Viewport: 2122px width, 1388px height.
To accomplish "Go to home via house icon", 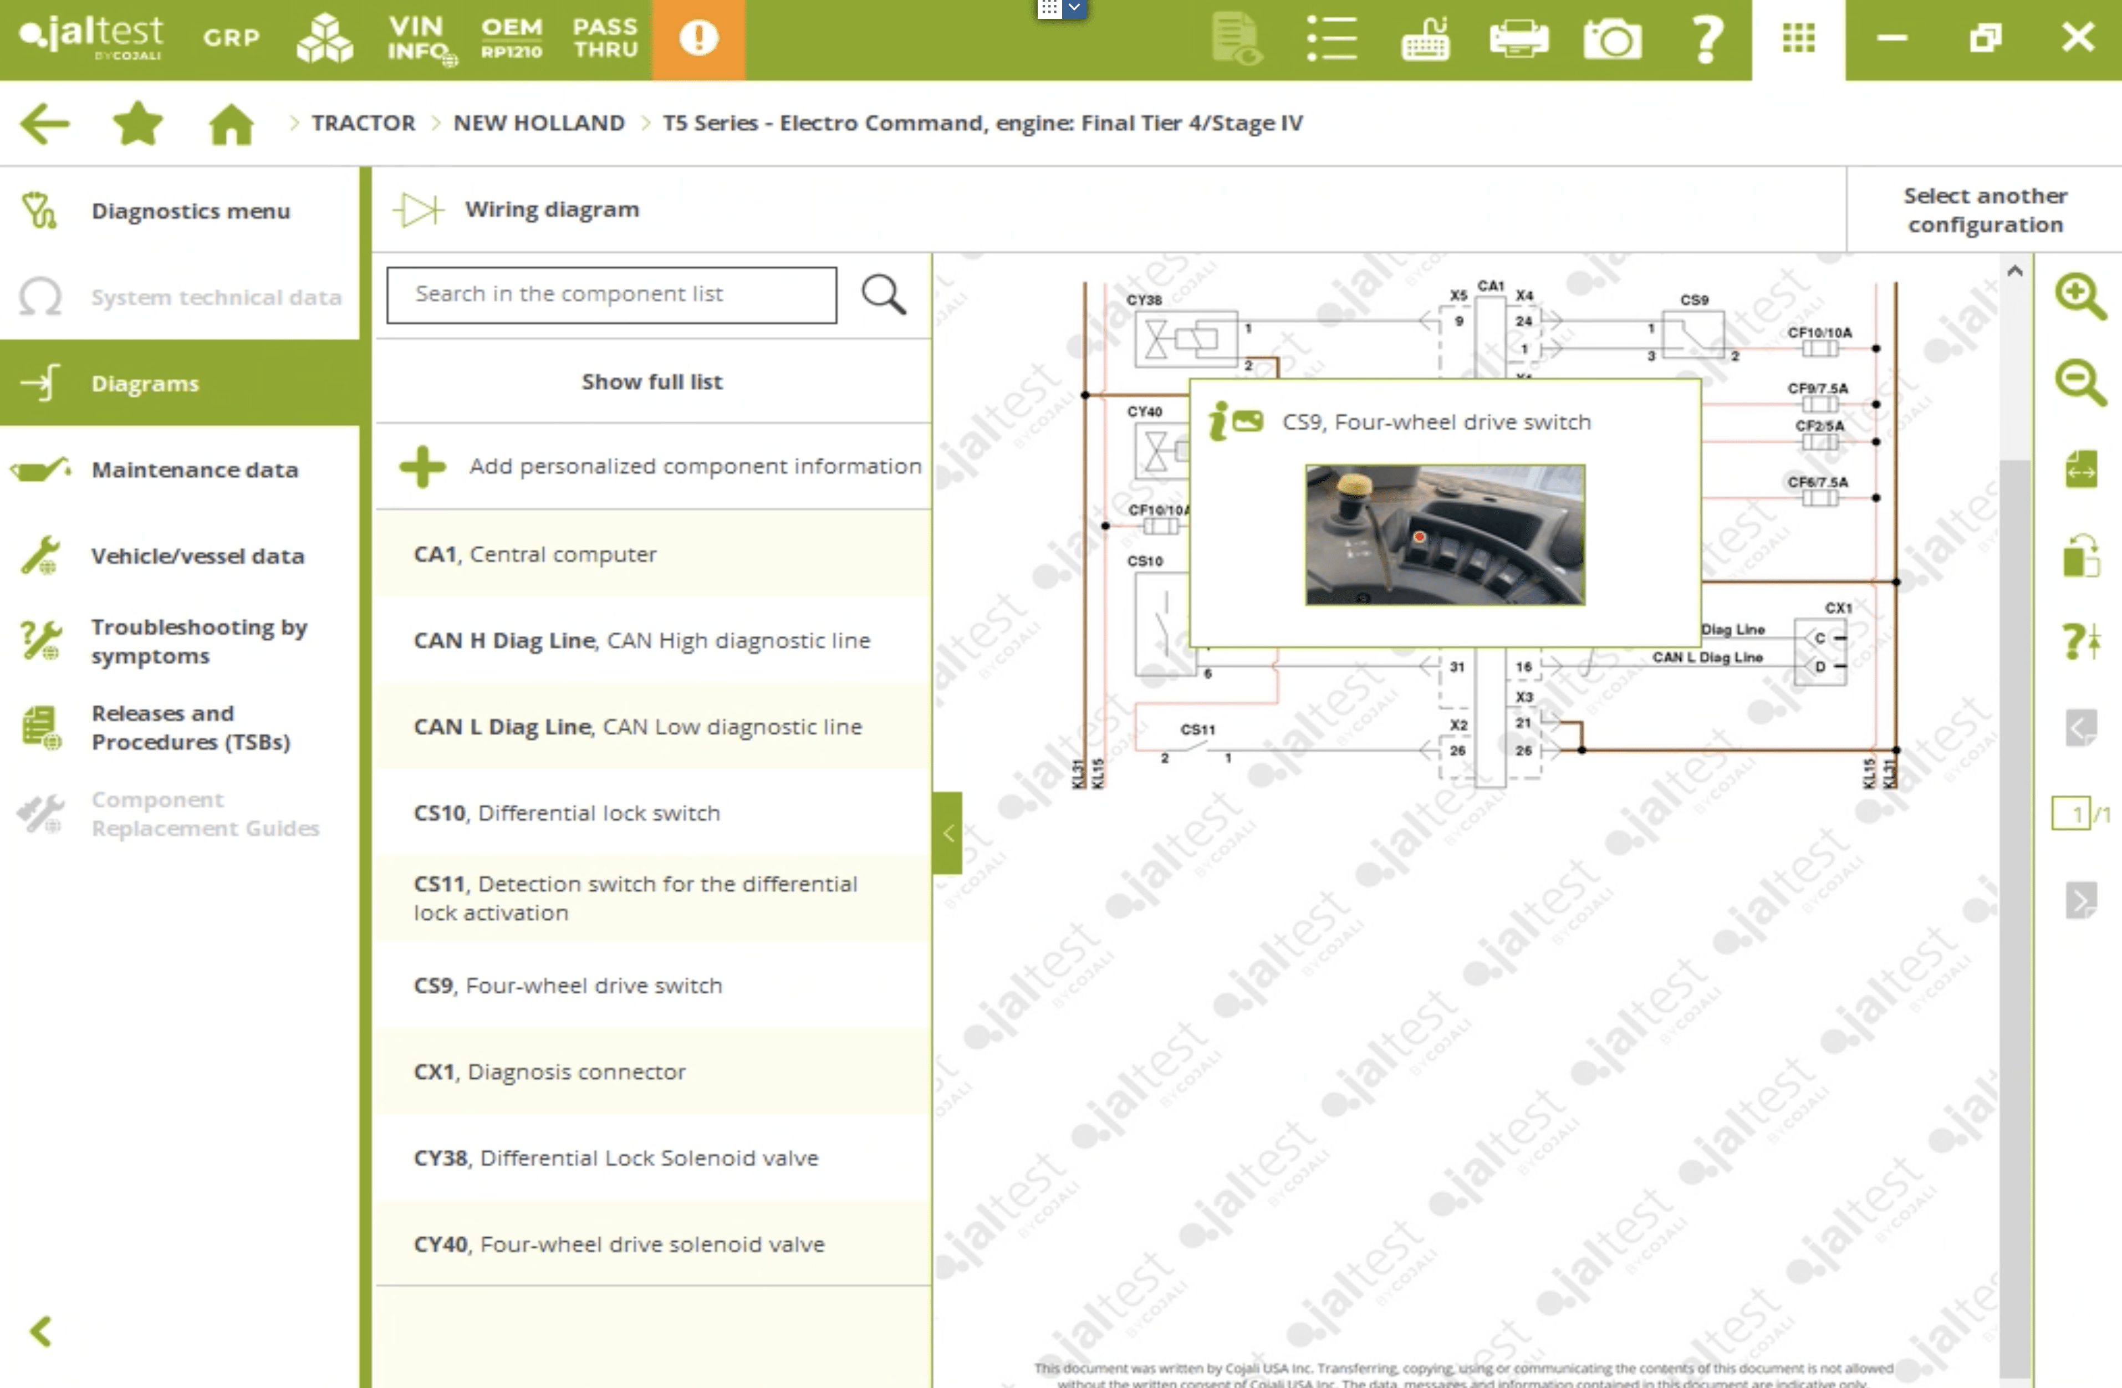I will tap(231, 123).
